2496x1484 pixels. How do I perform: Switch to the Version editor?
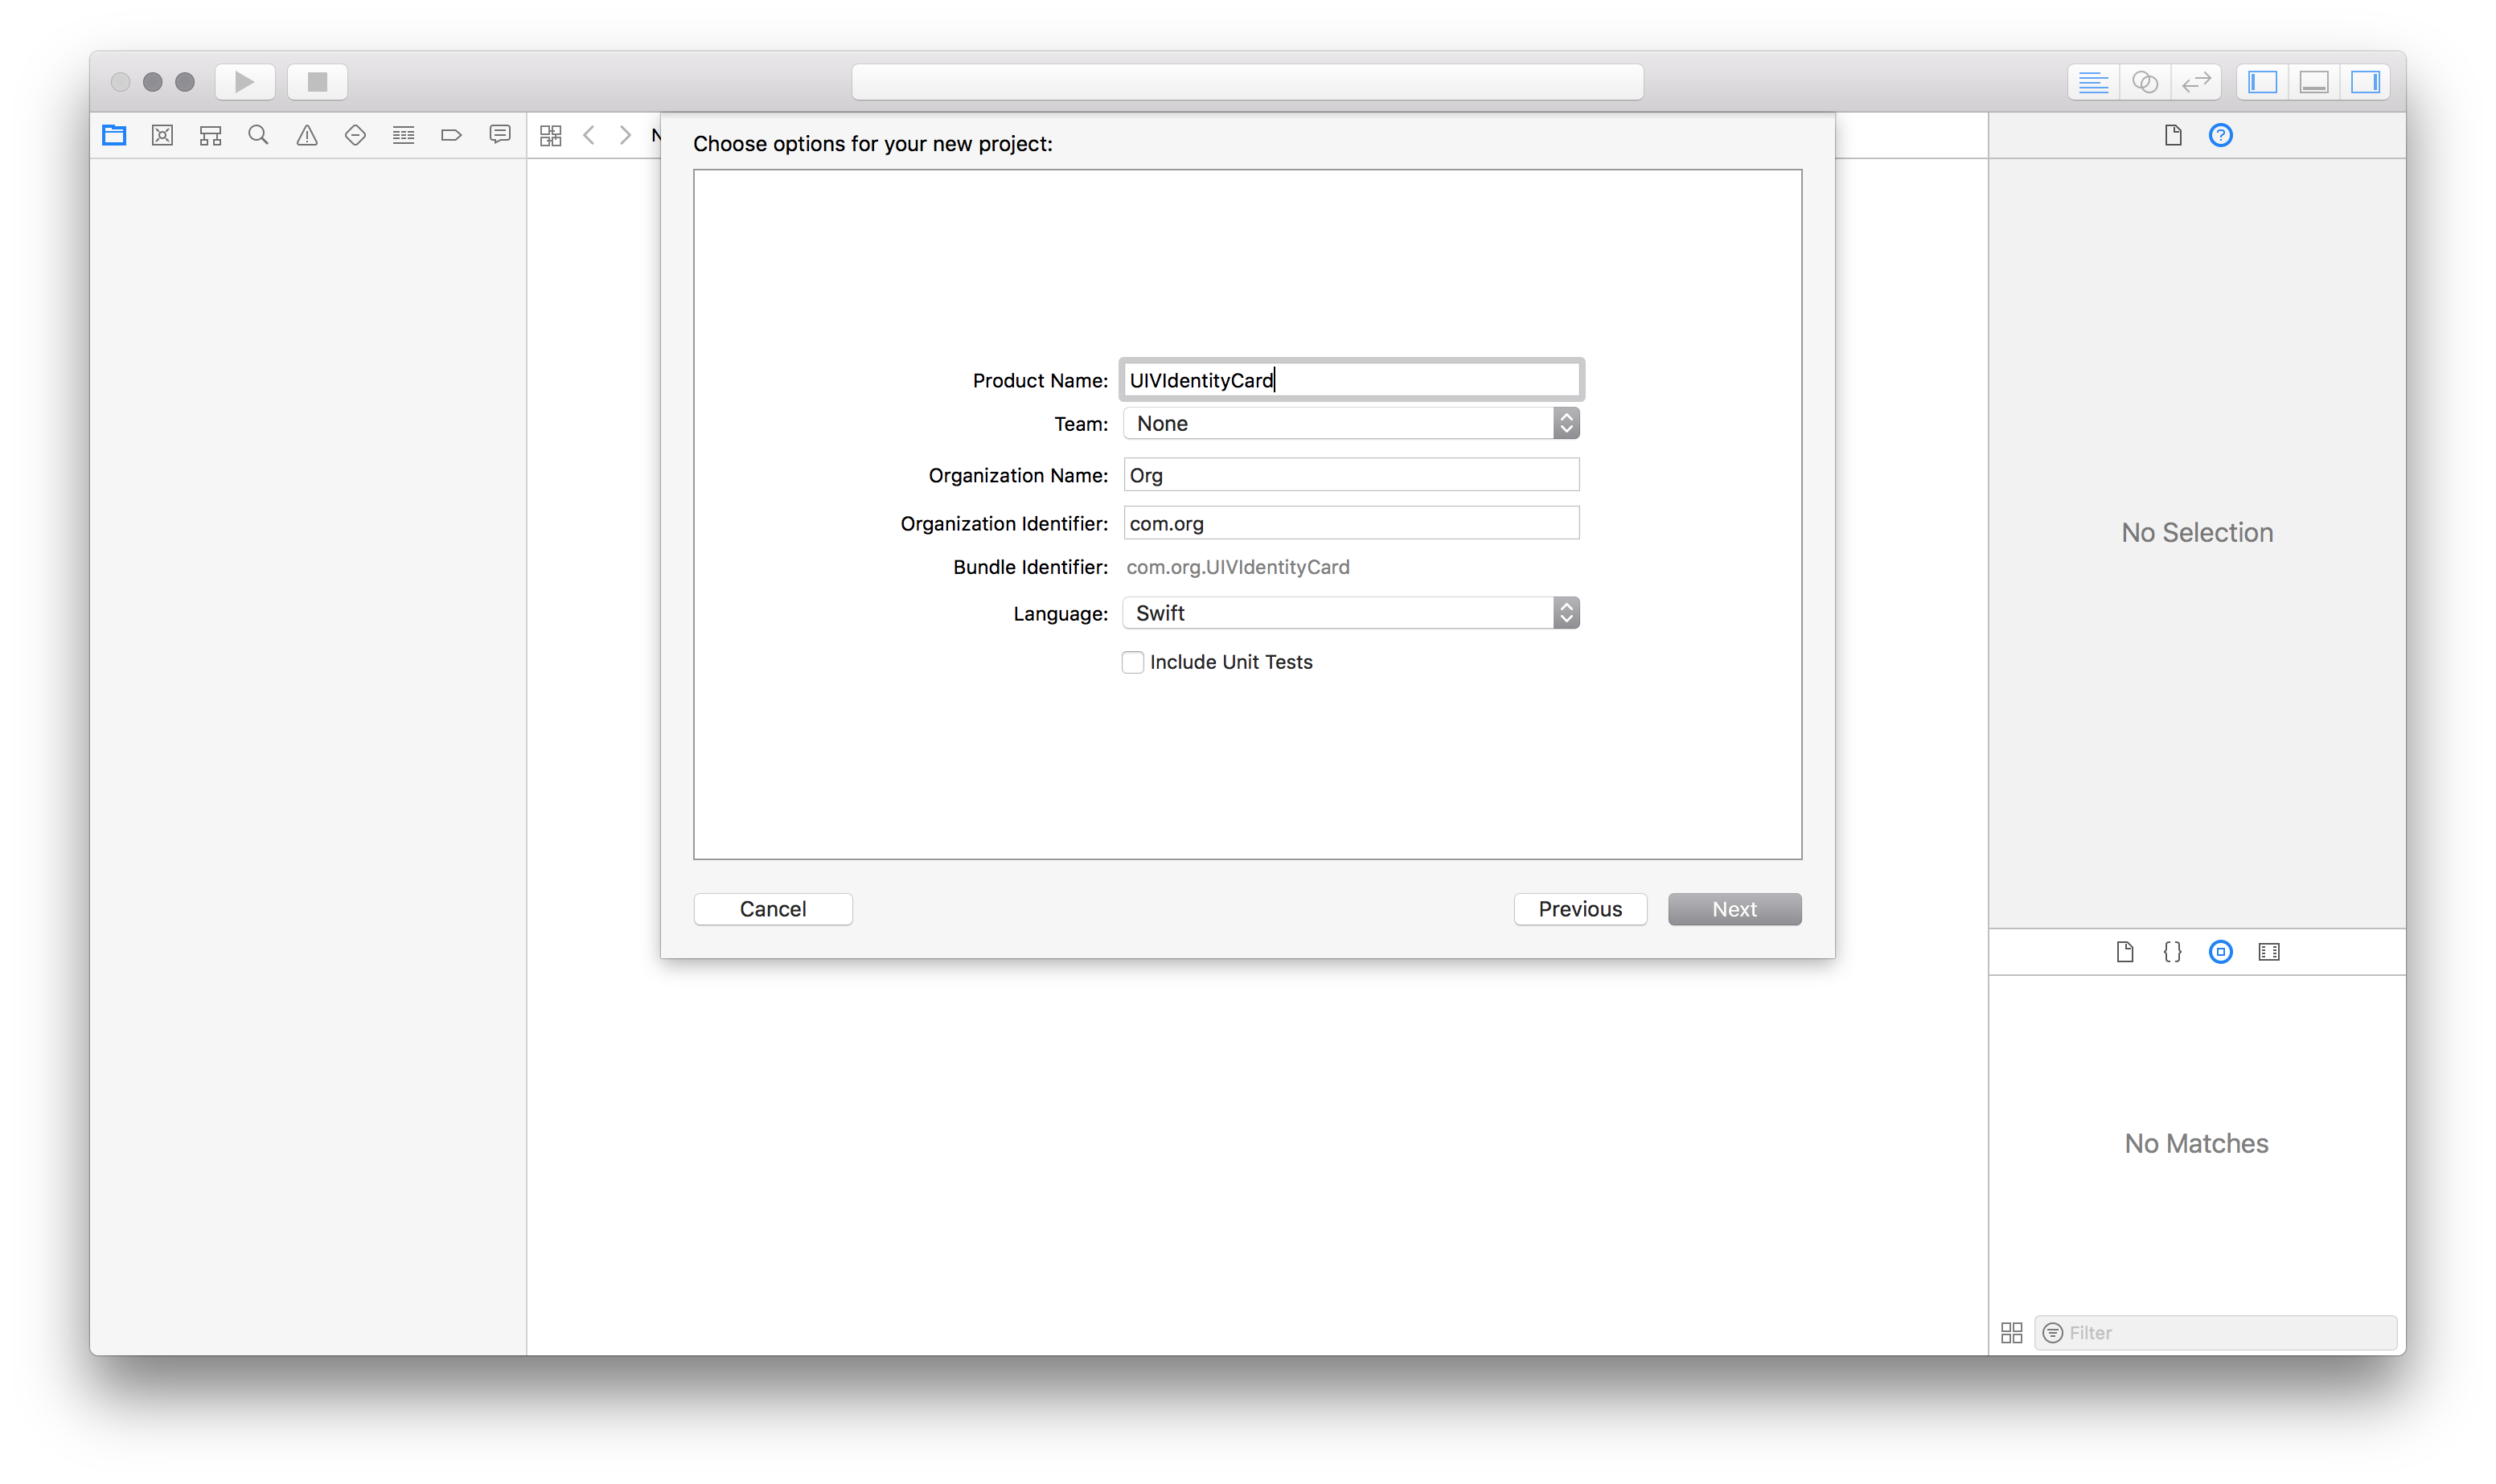(2196, 82)
